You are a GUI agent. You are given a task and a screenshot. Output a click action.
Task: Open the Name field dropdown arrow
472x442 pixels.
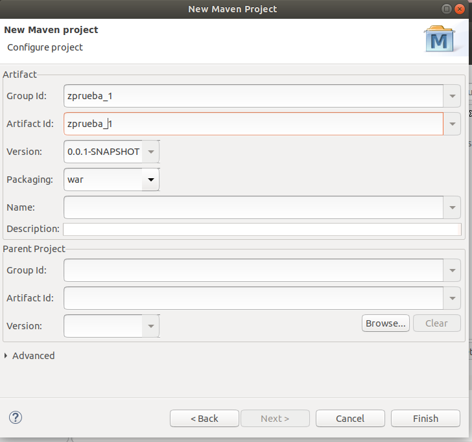point(452,207)
